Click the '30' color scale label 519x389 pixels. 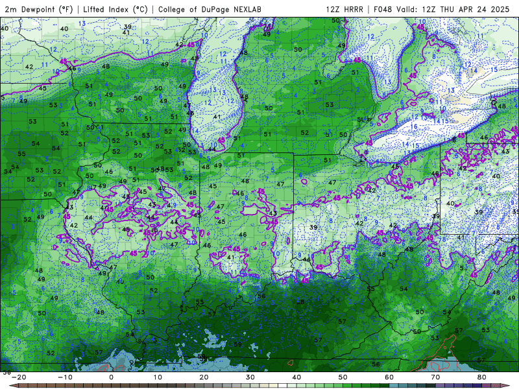[x=250, y=377]
